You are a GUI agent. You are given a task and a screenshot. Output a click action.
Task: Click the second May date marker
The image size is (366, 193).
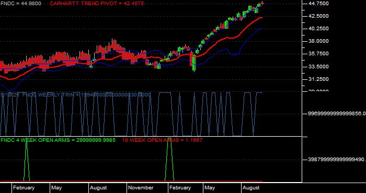(210, 188)
